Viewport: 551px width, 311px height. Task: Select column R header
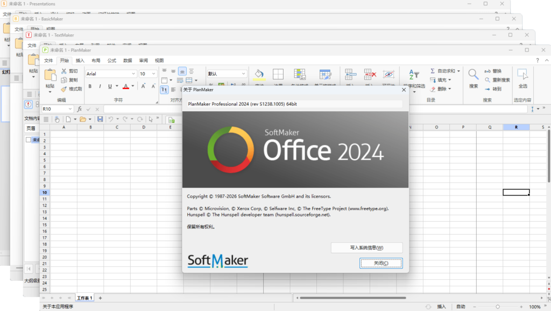[x=516, y=127]
